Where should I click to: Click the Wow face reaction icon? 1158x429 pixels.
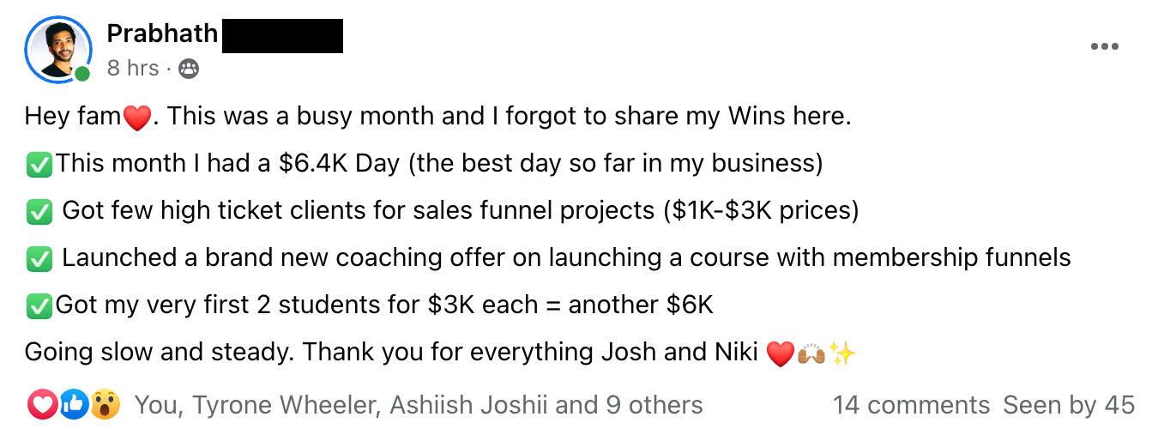(105, 404)
